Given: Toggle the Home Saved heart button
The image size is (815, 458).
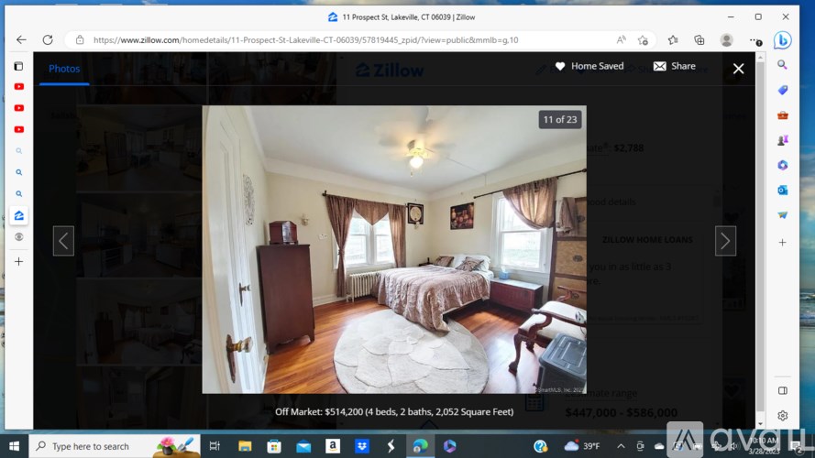Looking at the screenshot, I should click(x=589, y=66).
